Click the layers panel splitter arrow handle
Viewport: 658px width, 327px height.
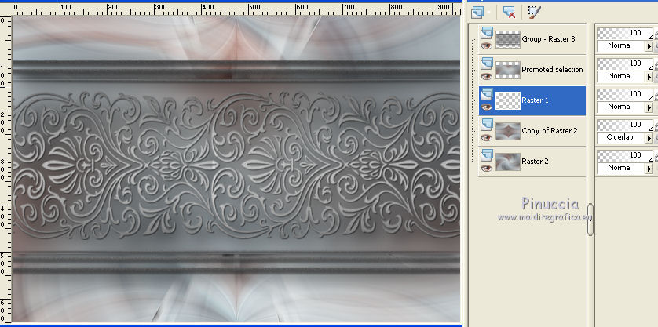[590, 220]
